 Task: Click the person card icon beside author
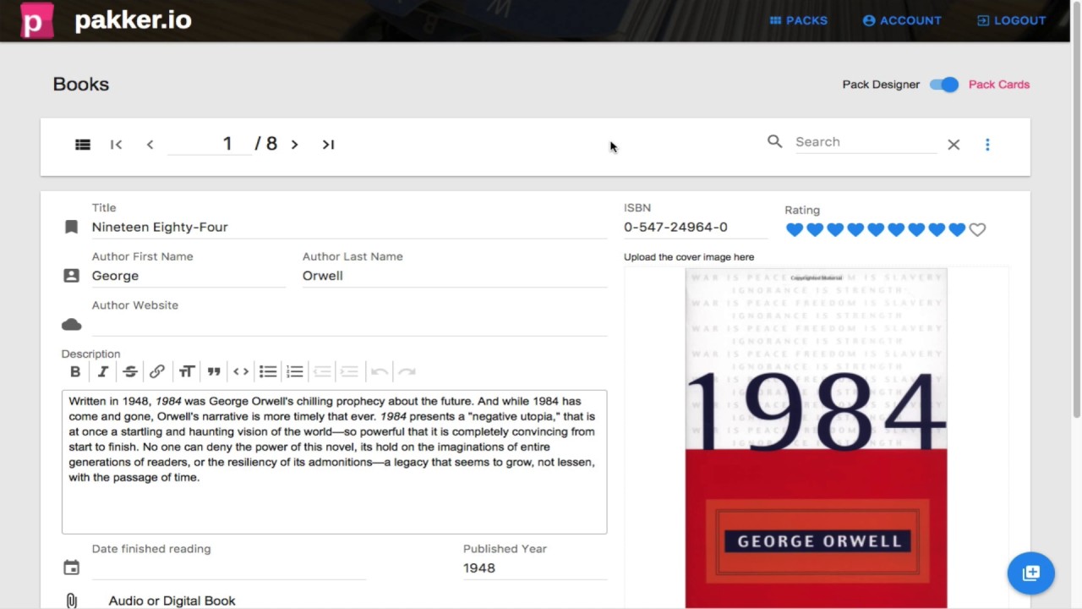coord(72,276)
